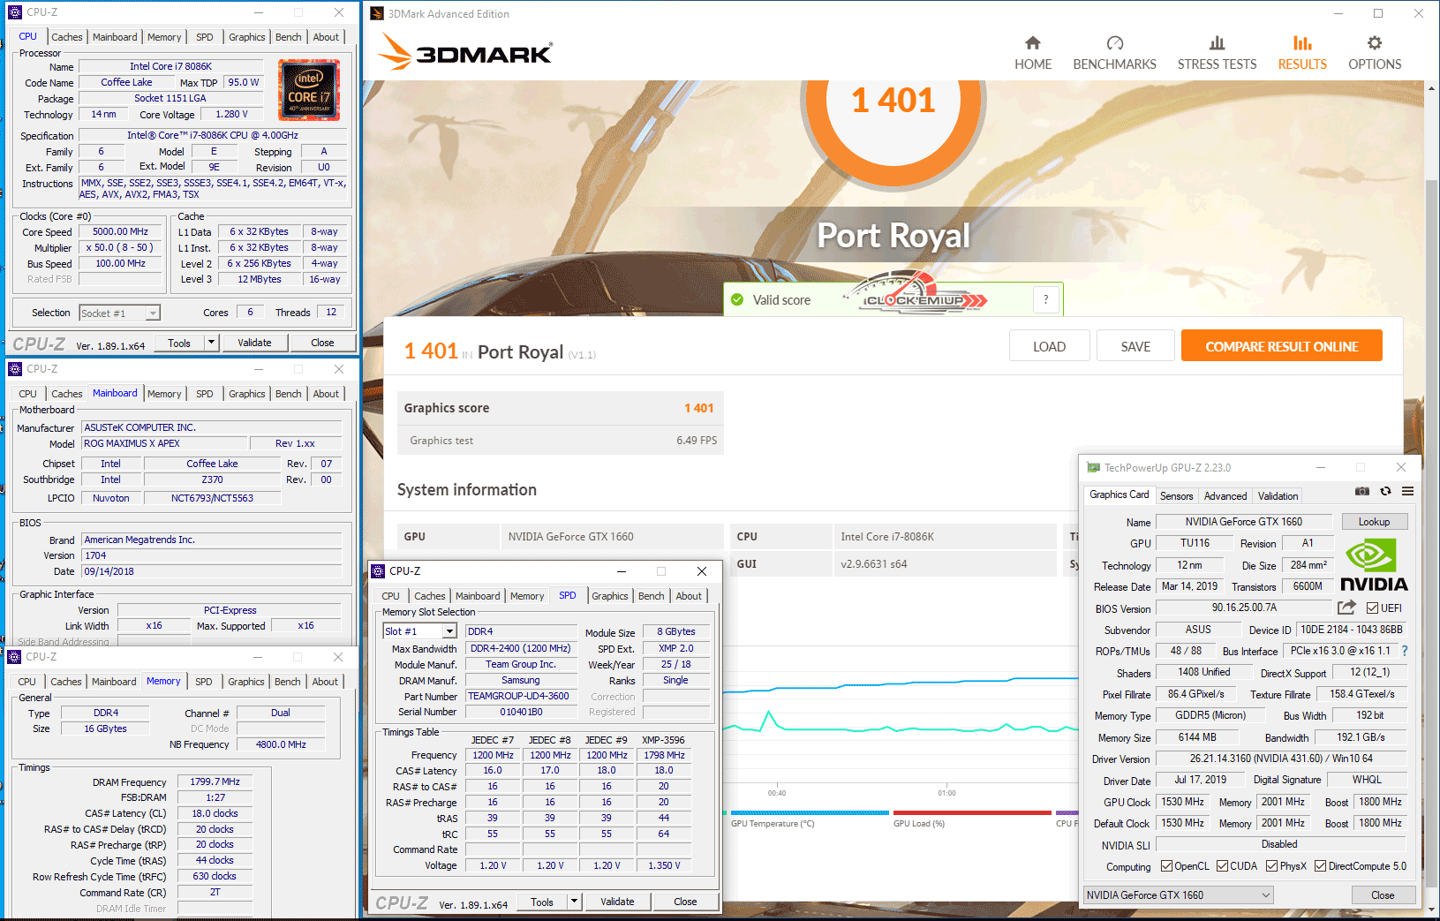Open the Bench tab in top CPU-Z window
Screen dimensions: 1440x921
[288, 37]
